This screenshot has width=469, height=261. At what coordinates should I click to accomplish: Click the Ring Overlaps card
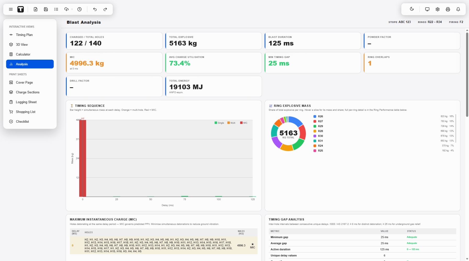pyautogui.click(x=412, y=63)
